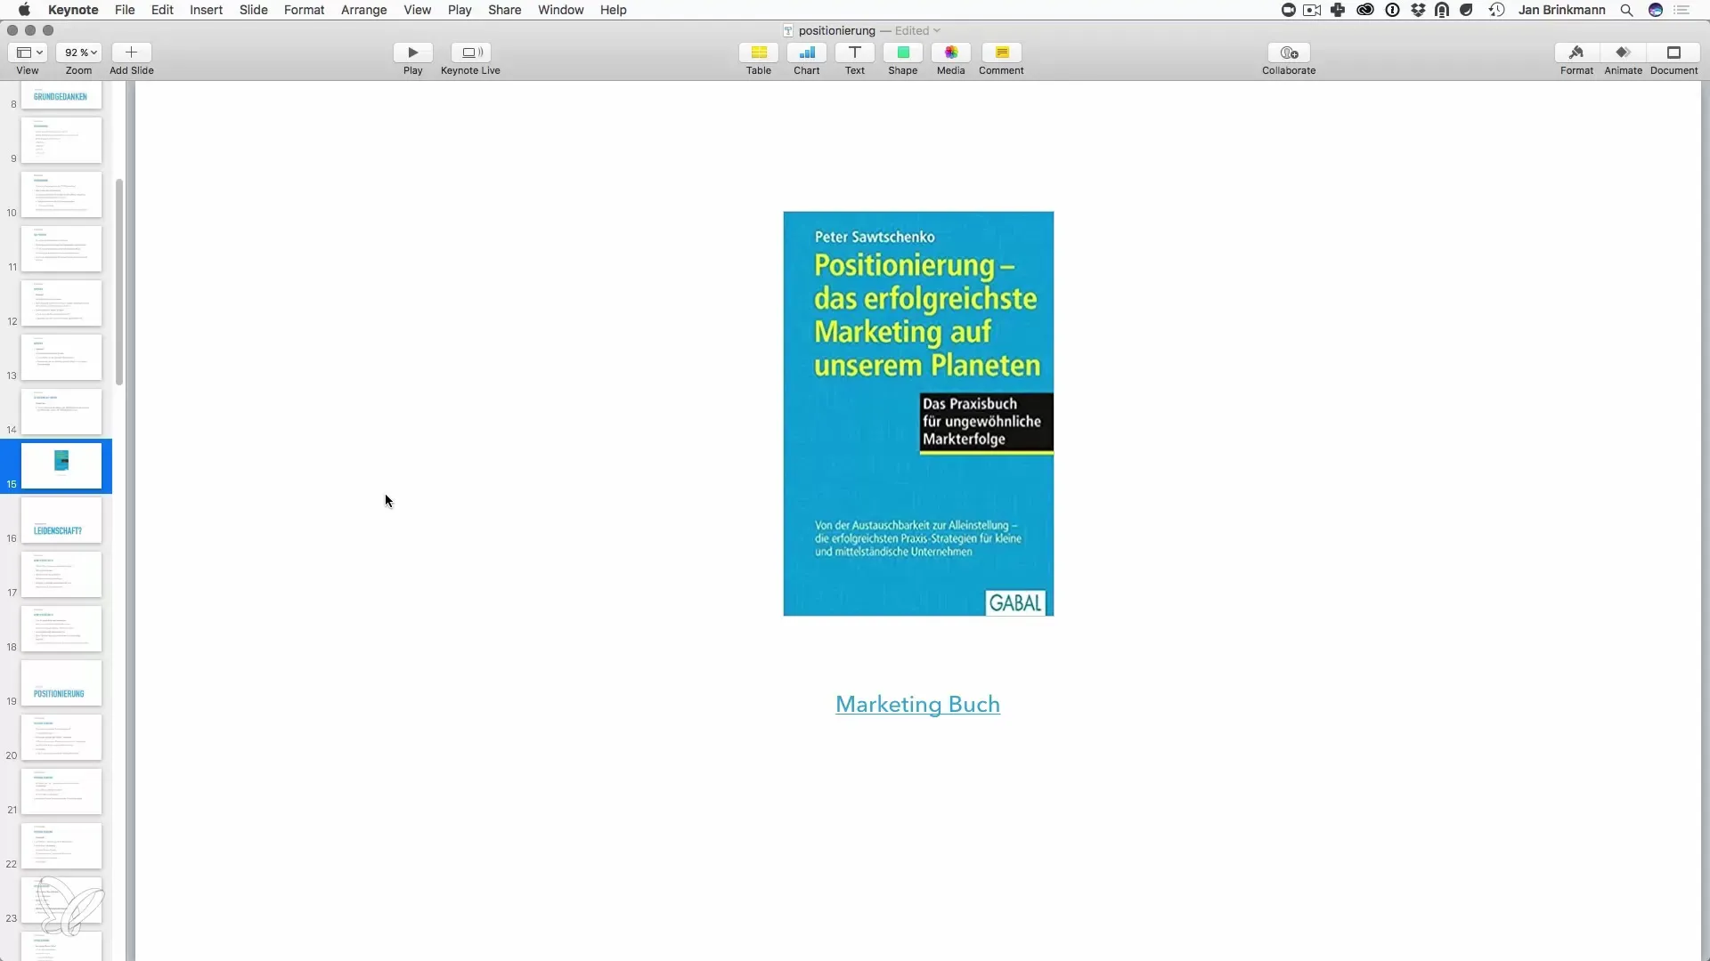Image resolution: width=1710 pixels, height=961 pixels.
Task: Open the View menu in menu bar
Action: (x=418, y=10)
